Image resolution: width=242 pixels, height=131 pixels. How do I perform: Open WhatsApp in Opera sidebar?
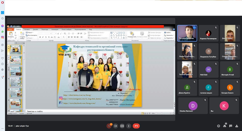pyautogui.click(x=2, y=32)
